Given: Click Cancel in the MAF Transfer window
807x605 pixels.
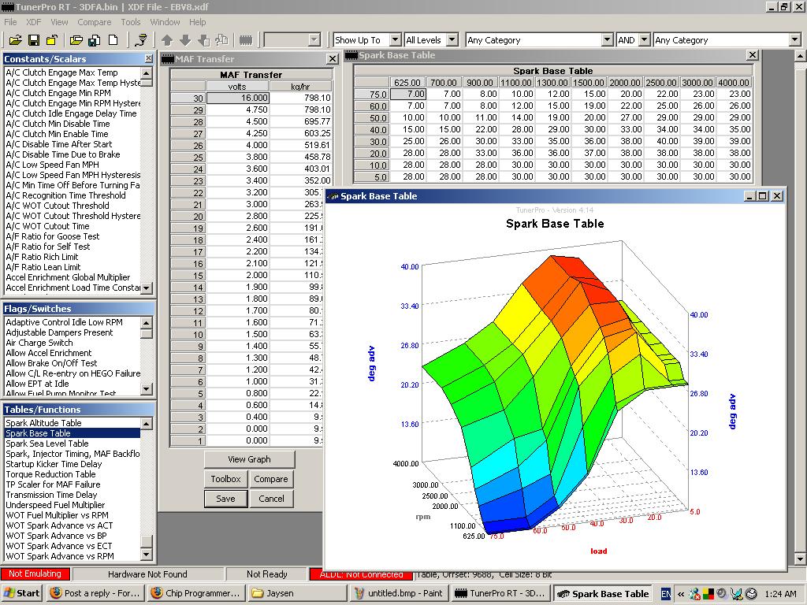Looking at the screenshot, I should [x=271, y=499].
